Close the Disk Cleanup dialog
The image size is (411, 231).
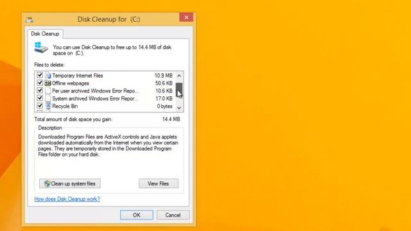click(186, 17)
